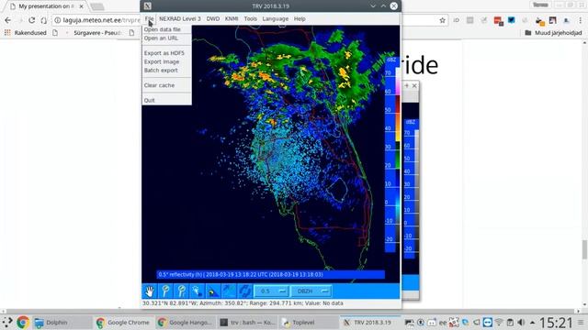Open the application launcher on the taskbar
588x330 pixels.
pos(7,322)
